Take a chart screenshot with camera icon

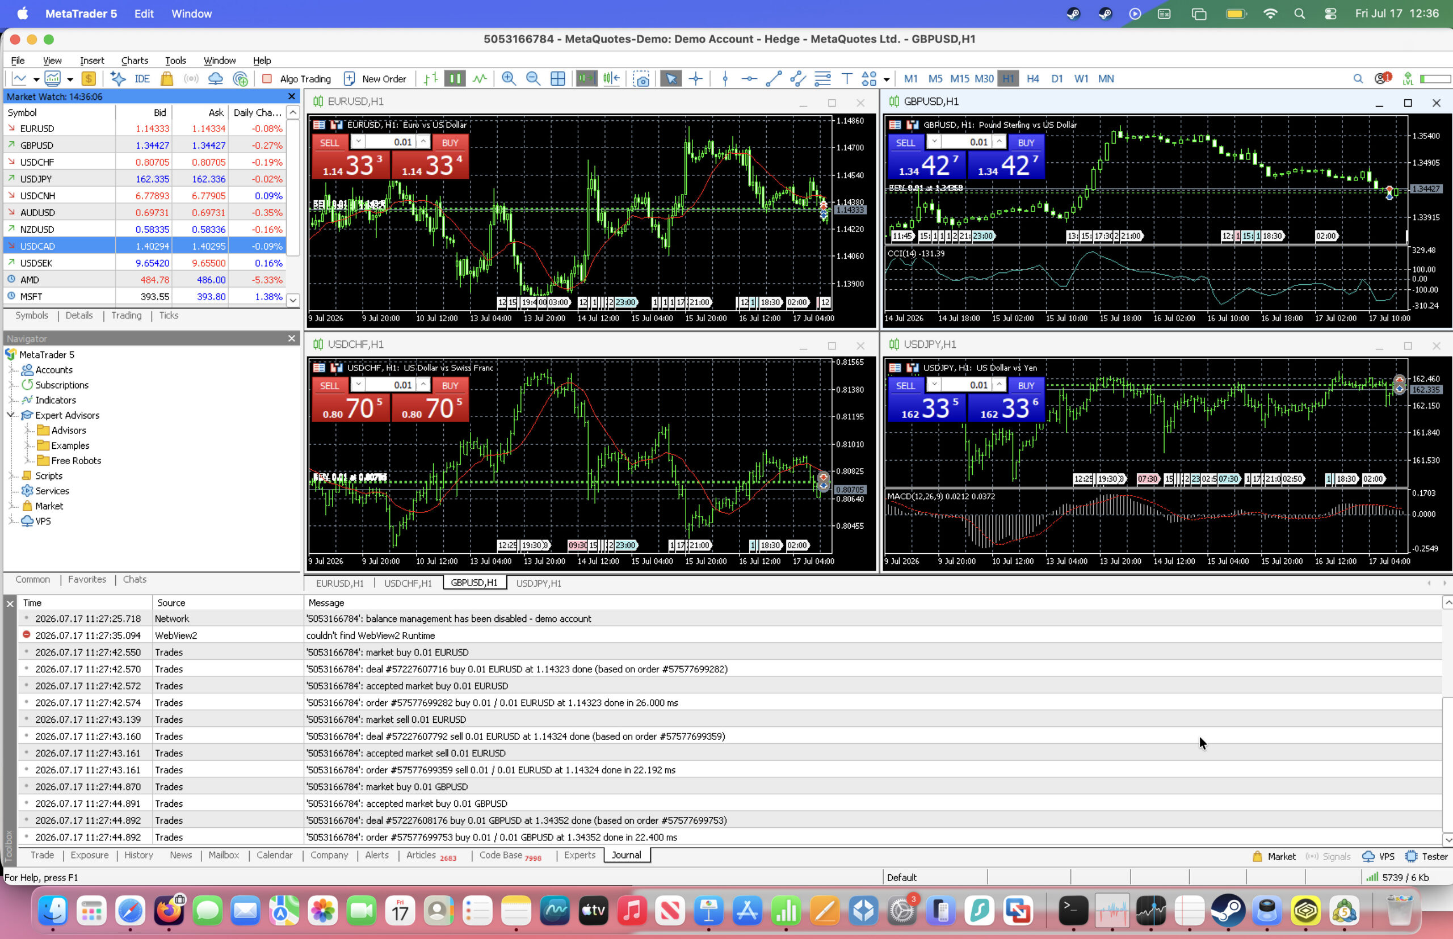(641, 79)
